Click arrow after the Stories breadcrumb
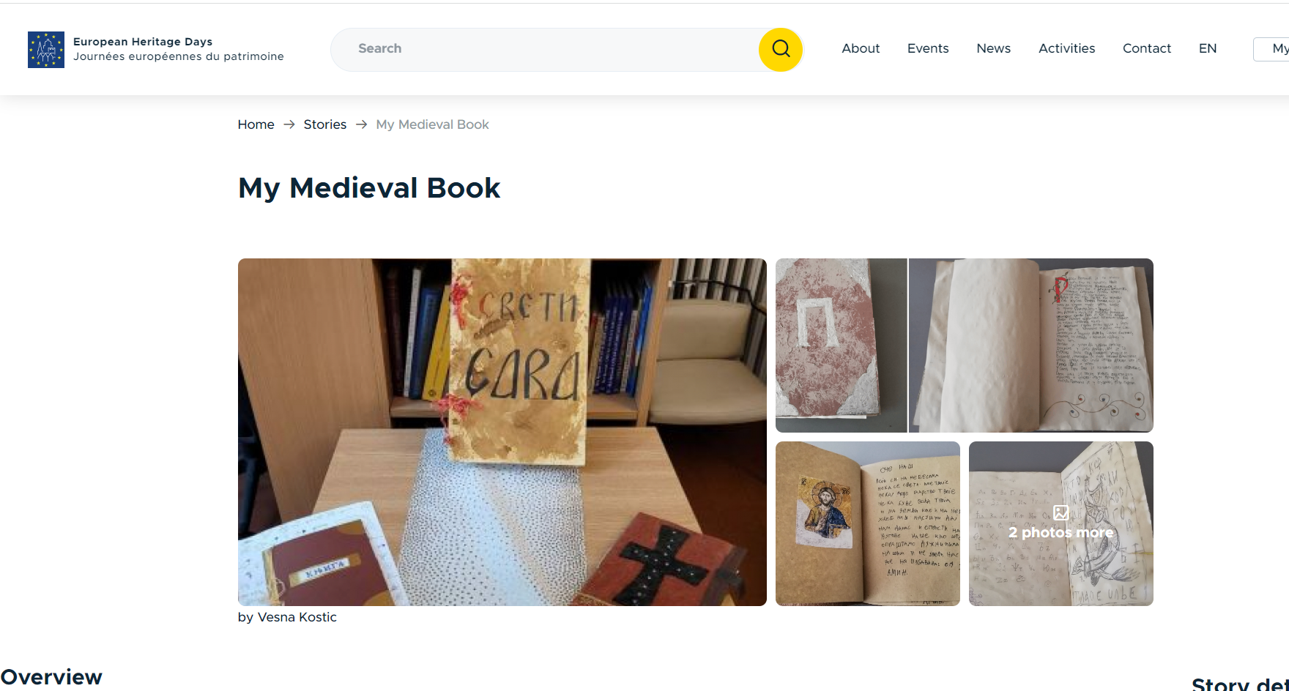 coord(361,124)
